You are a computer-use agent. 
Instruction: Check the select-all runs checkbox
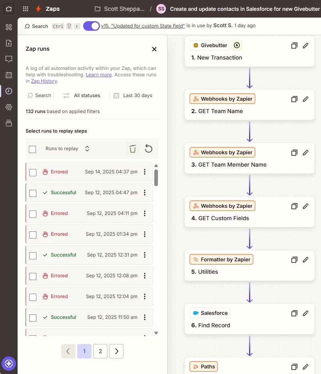pyautogui.click(x=32, y=149)
